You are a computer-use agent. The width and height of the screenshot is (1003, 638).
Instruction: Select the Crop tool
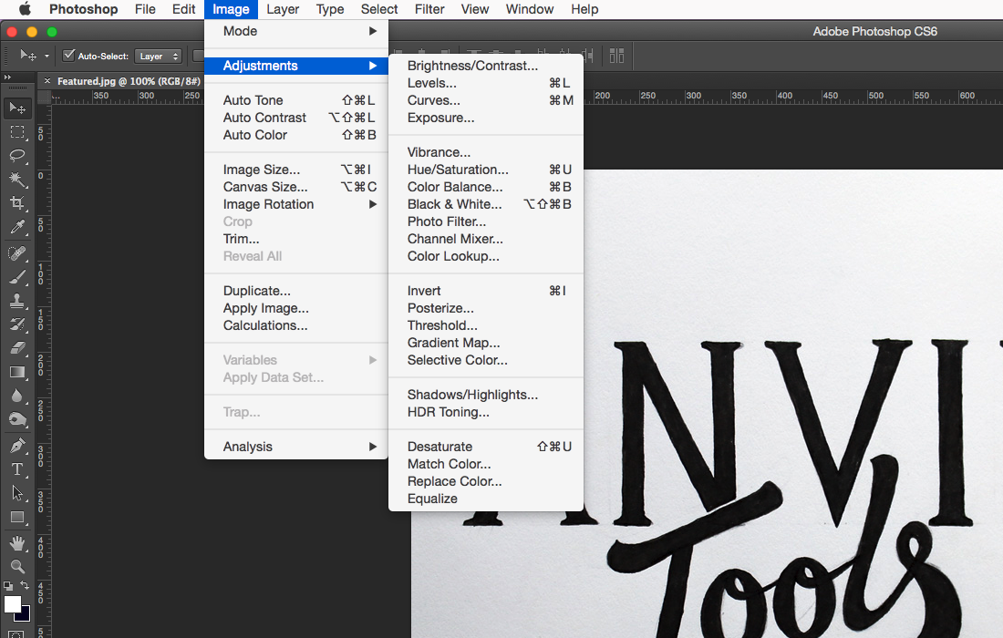tap(17, 203)
